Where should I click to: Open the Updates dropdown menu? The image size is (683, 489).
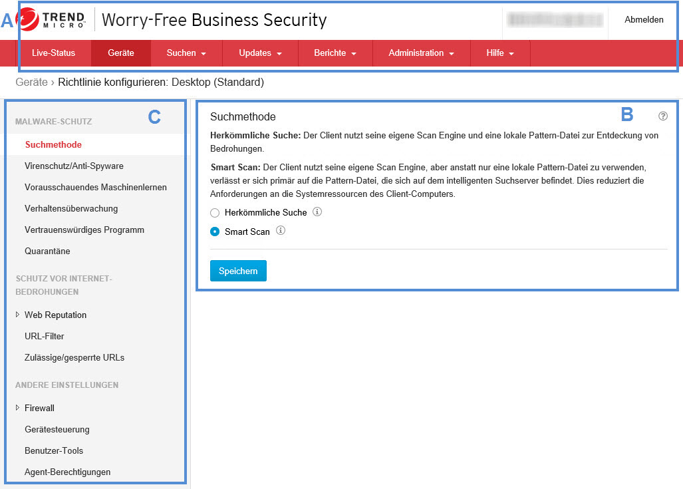[260, 53]
